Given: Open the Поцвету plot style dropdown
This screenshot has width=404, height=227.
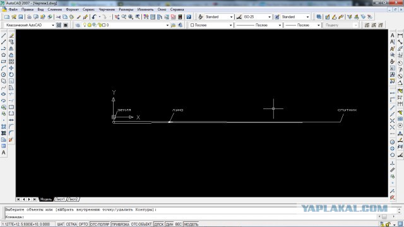Looking at the screenshot, I should (356, 25).
